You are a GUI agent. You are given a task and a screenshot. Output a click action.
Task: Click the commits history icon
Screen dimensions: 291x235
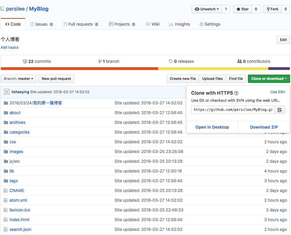pyautogui.click(x=25, y=61)
